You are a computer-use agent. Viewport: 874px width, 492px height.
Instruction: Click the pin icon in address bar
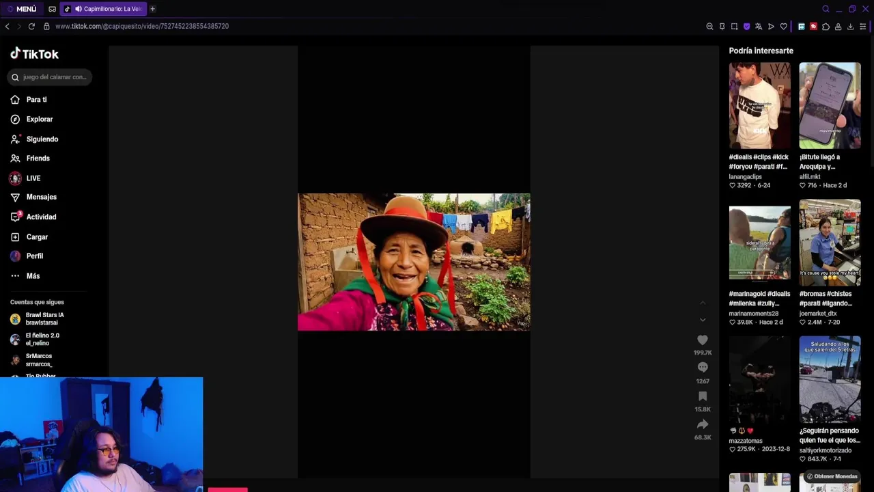coord(722,27)
